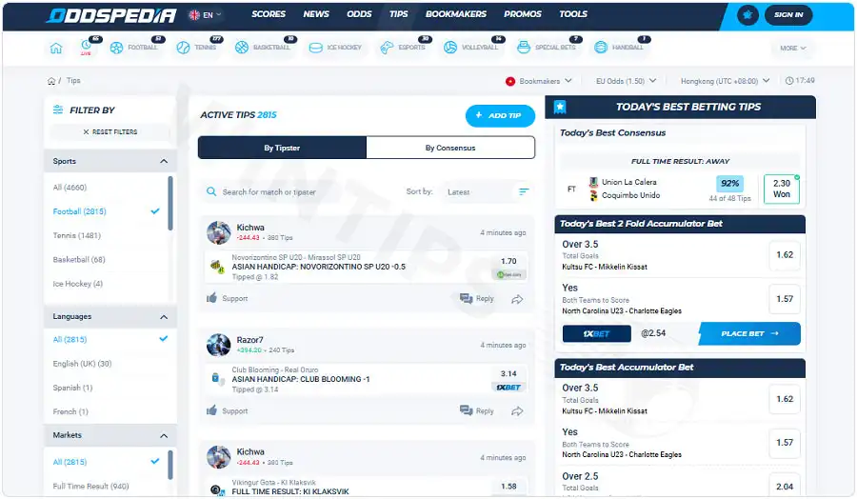This screenshot has height=499, width=857.
Task: Open the Live events clock icon
Action: (86, 47)
